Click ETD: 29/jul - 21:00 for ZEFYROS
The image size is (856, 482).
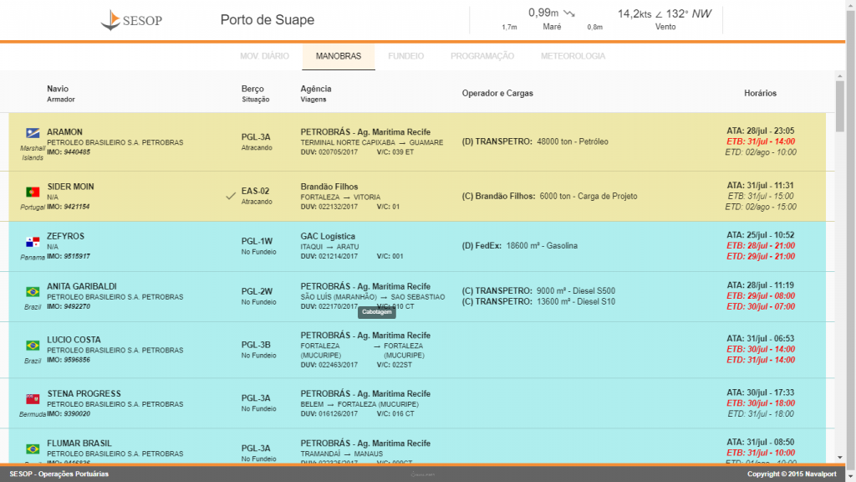761,256
